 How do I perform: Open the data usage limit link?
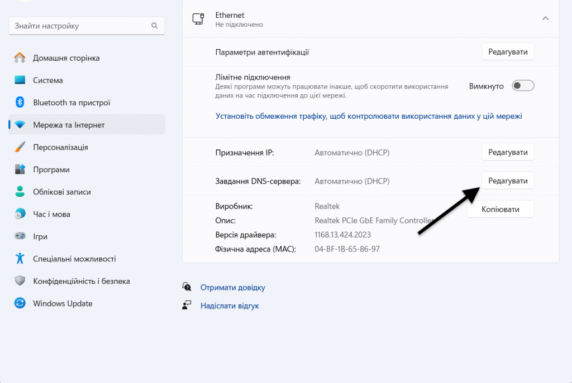click(x=368, y=115)
